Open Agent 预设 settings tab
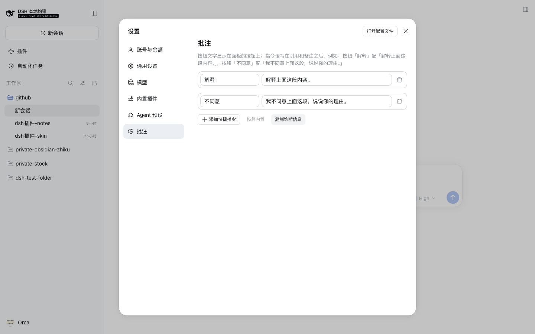 click(154, 115)
